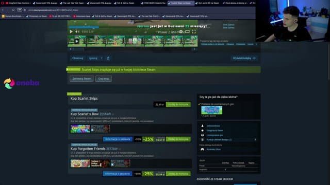This screenshot has height=185, width=330.
Task: Open the Opera menu icon
Action: tap(3, 3)
